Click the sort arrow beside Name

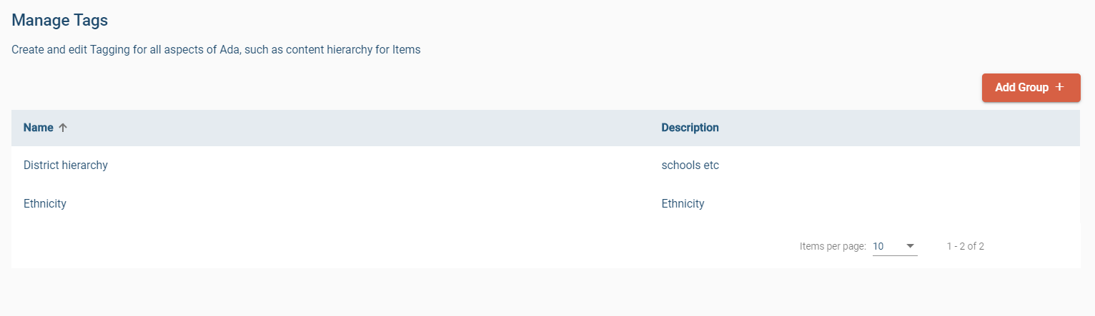tap(63, 128)
